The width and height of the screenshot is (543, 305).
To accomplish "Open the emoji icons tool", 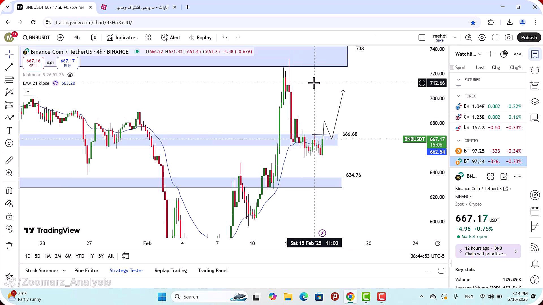I will click(9, 143).
